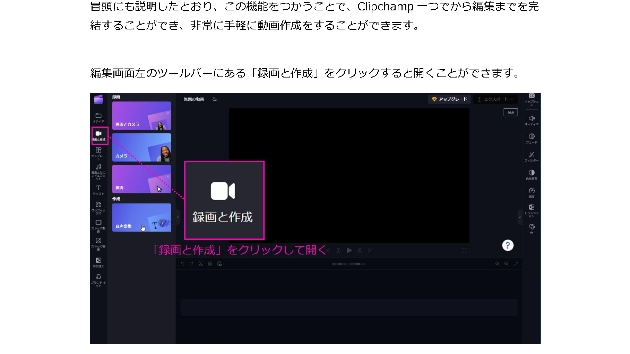Open the フィルター filters panel
This screenshot has width=630, height=354.
(532, 157)
